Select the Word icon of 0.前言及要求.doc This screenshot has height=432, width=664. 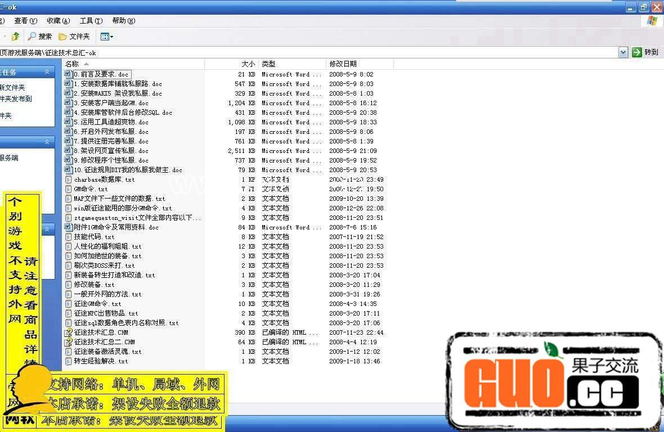coord(68,74)
